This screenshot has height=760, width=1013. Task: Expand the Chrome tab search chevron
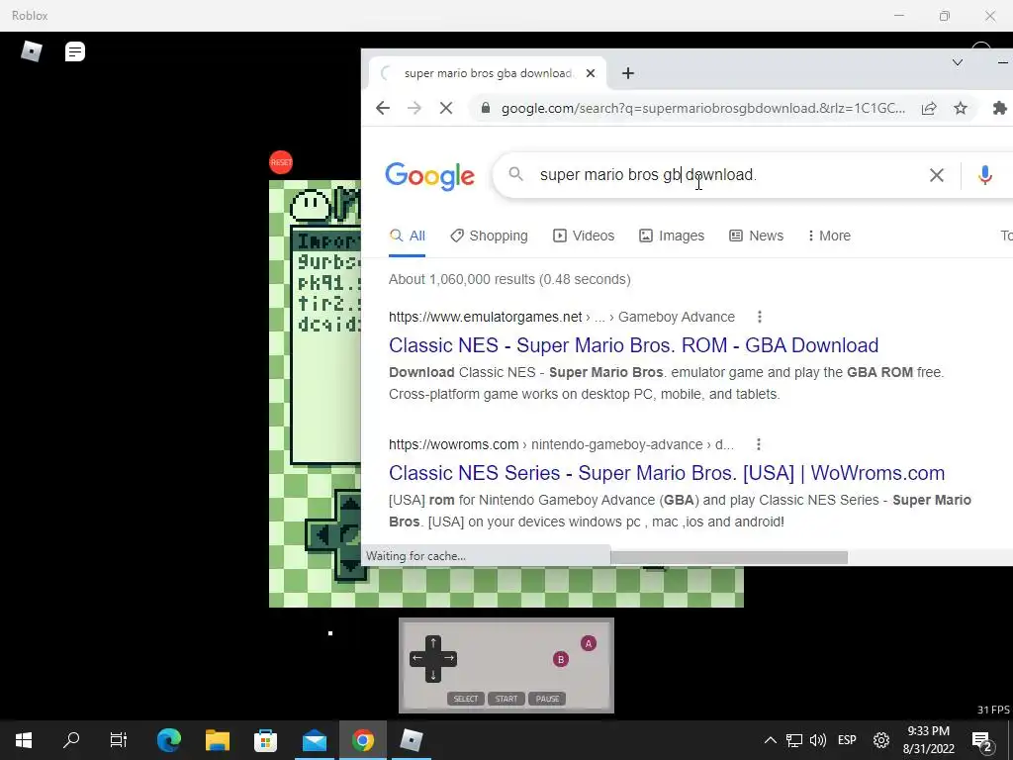958,62
